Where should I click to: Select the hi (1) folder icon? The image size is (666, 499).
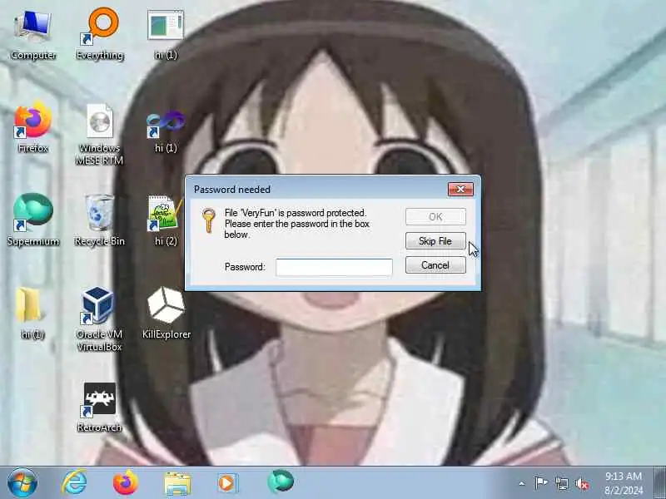(x=32, y=314)
